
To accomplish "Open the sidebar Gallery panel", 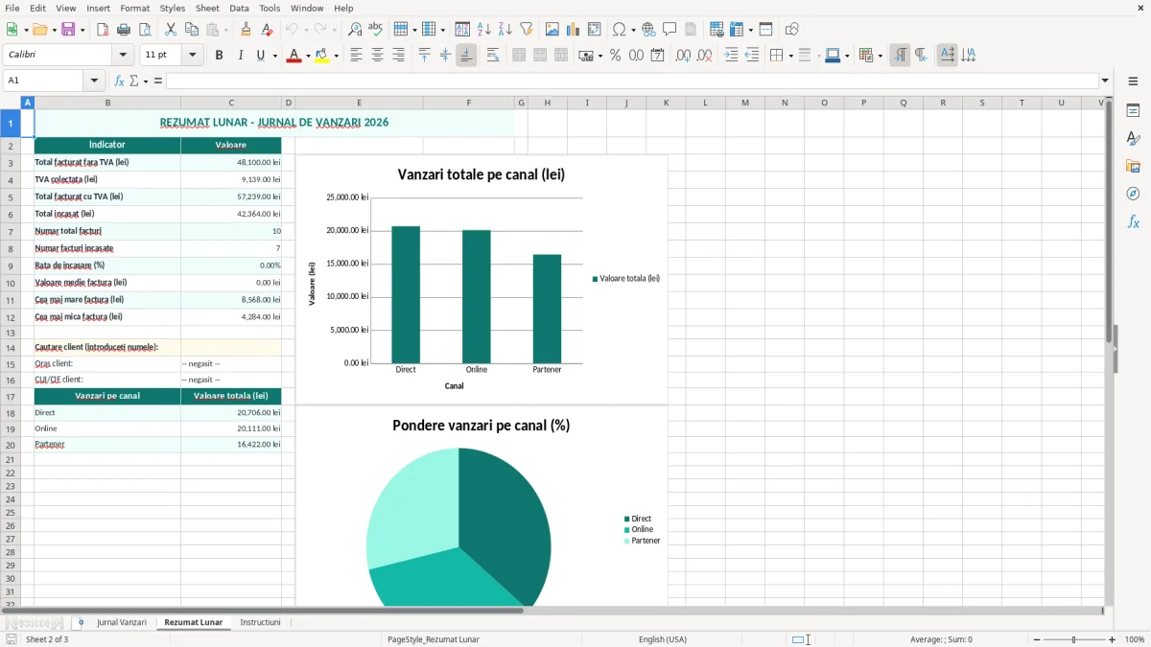I will (x=1133, y=167).
